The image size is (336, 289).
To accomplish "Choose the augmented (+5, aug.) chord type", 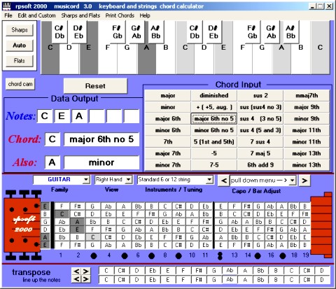I will (214, 107).
